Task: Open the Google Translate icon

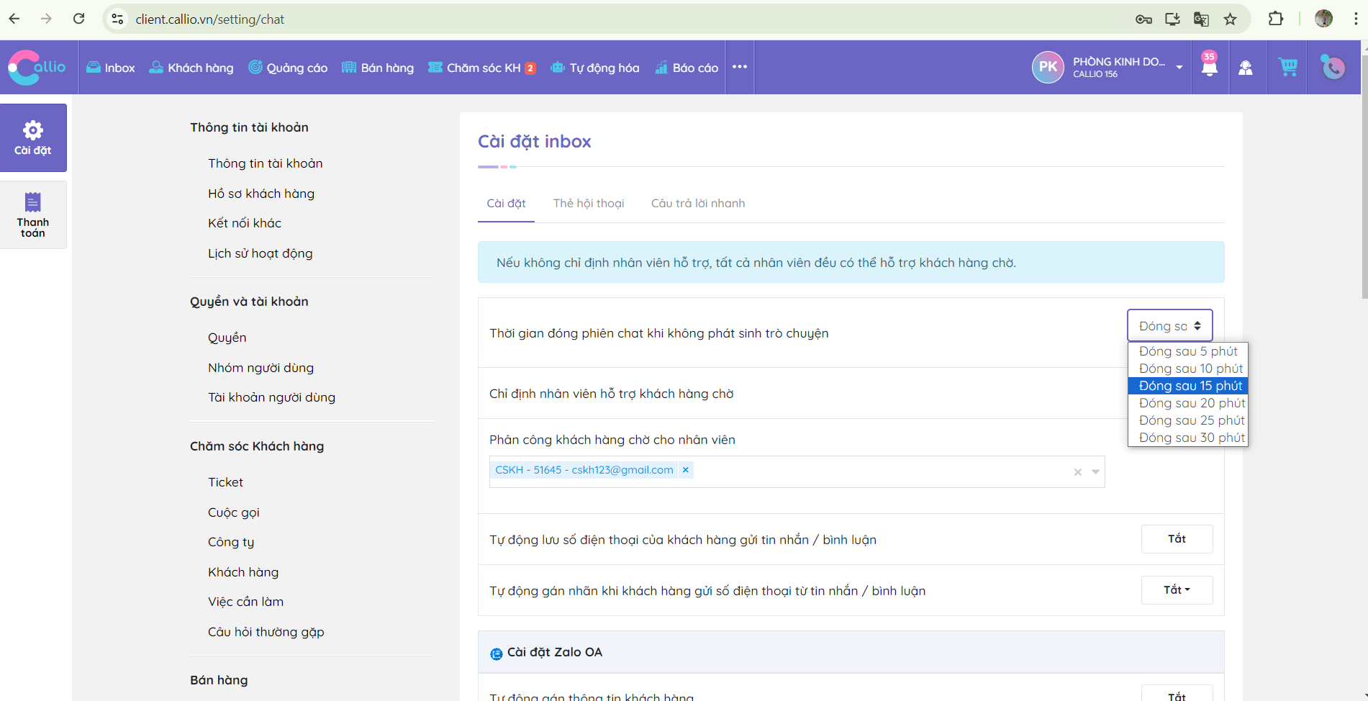Action: click(x=1201, y=19)
